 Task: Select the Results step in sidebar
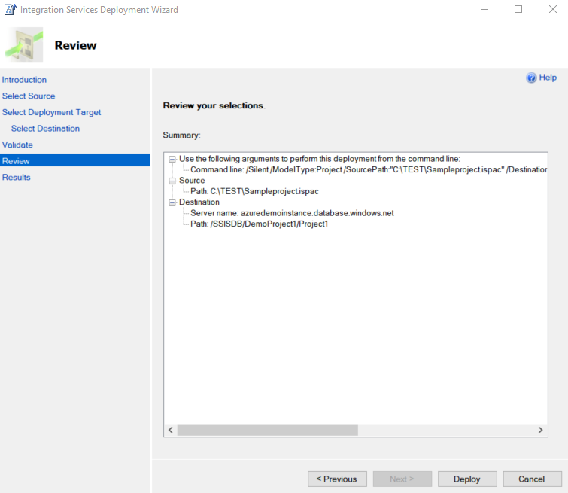[x=17, y=178]
